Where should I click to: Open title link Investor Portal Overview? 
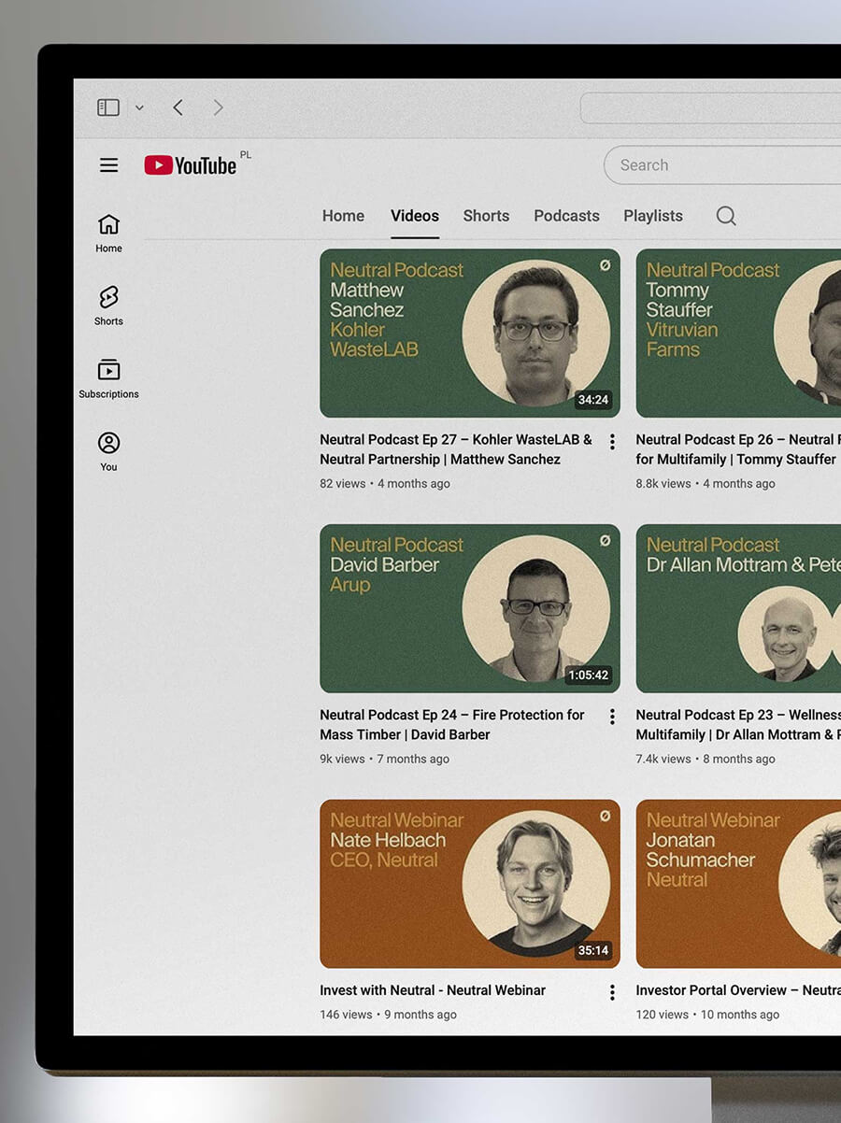click(x=738, y=990)
